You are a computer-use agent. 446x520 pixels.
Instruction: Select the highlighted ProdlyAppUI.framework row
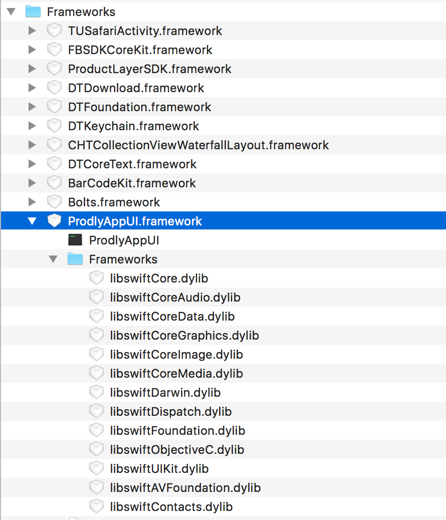pyautogui.click(x=134, y=221)
